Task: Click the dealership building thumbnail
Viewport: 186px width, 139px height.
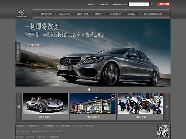Action: tap(93, 103)
